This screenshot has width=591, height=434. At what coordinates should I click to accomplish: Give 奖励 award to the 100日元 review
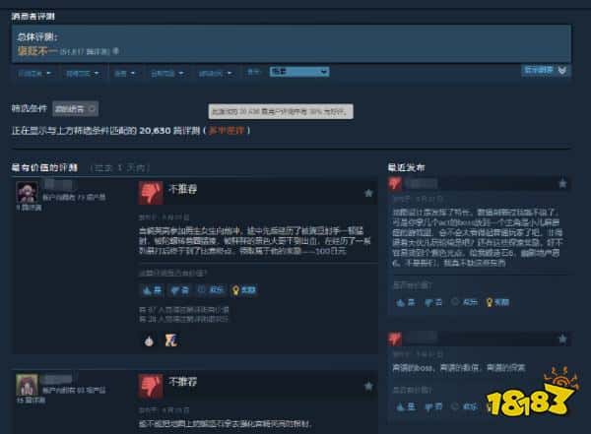point(244,290)
